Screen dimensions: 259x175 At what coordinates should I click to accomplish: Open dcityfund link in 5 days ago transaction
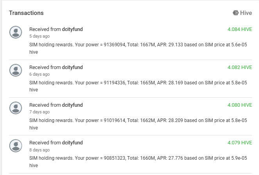[72, 29]
